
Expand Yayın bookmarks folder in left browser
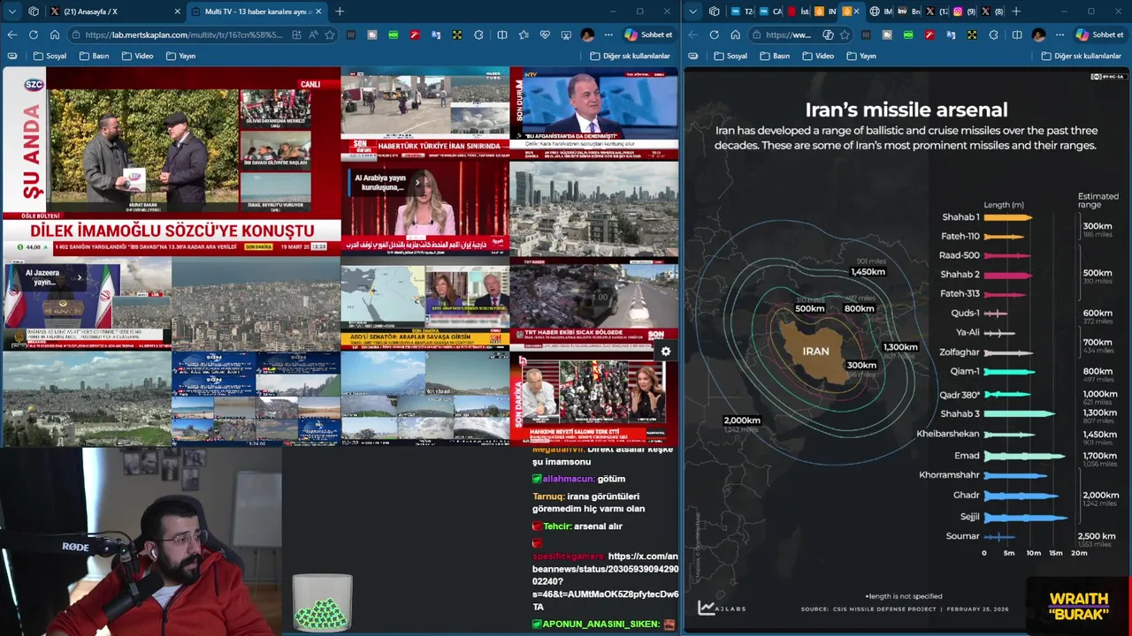(181, 56)
